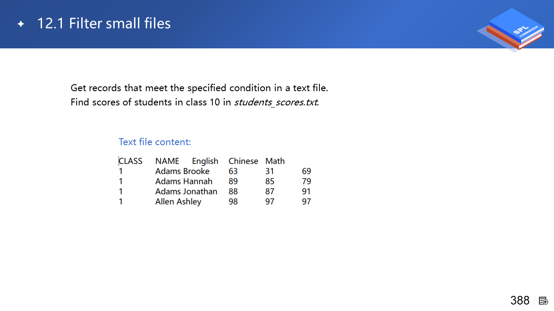This screenshot has height=311, width=554.
Task: Click the Chinese column header
Action: (x=243, y=161)
